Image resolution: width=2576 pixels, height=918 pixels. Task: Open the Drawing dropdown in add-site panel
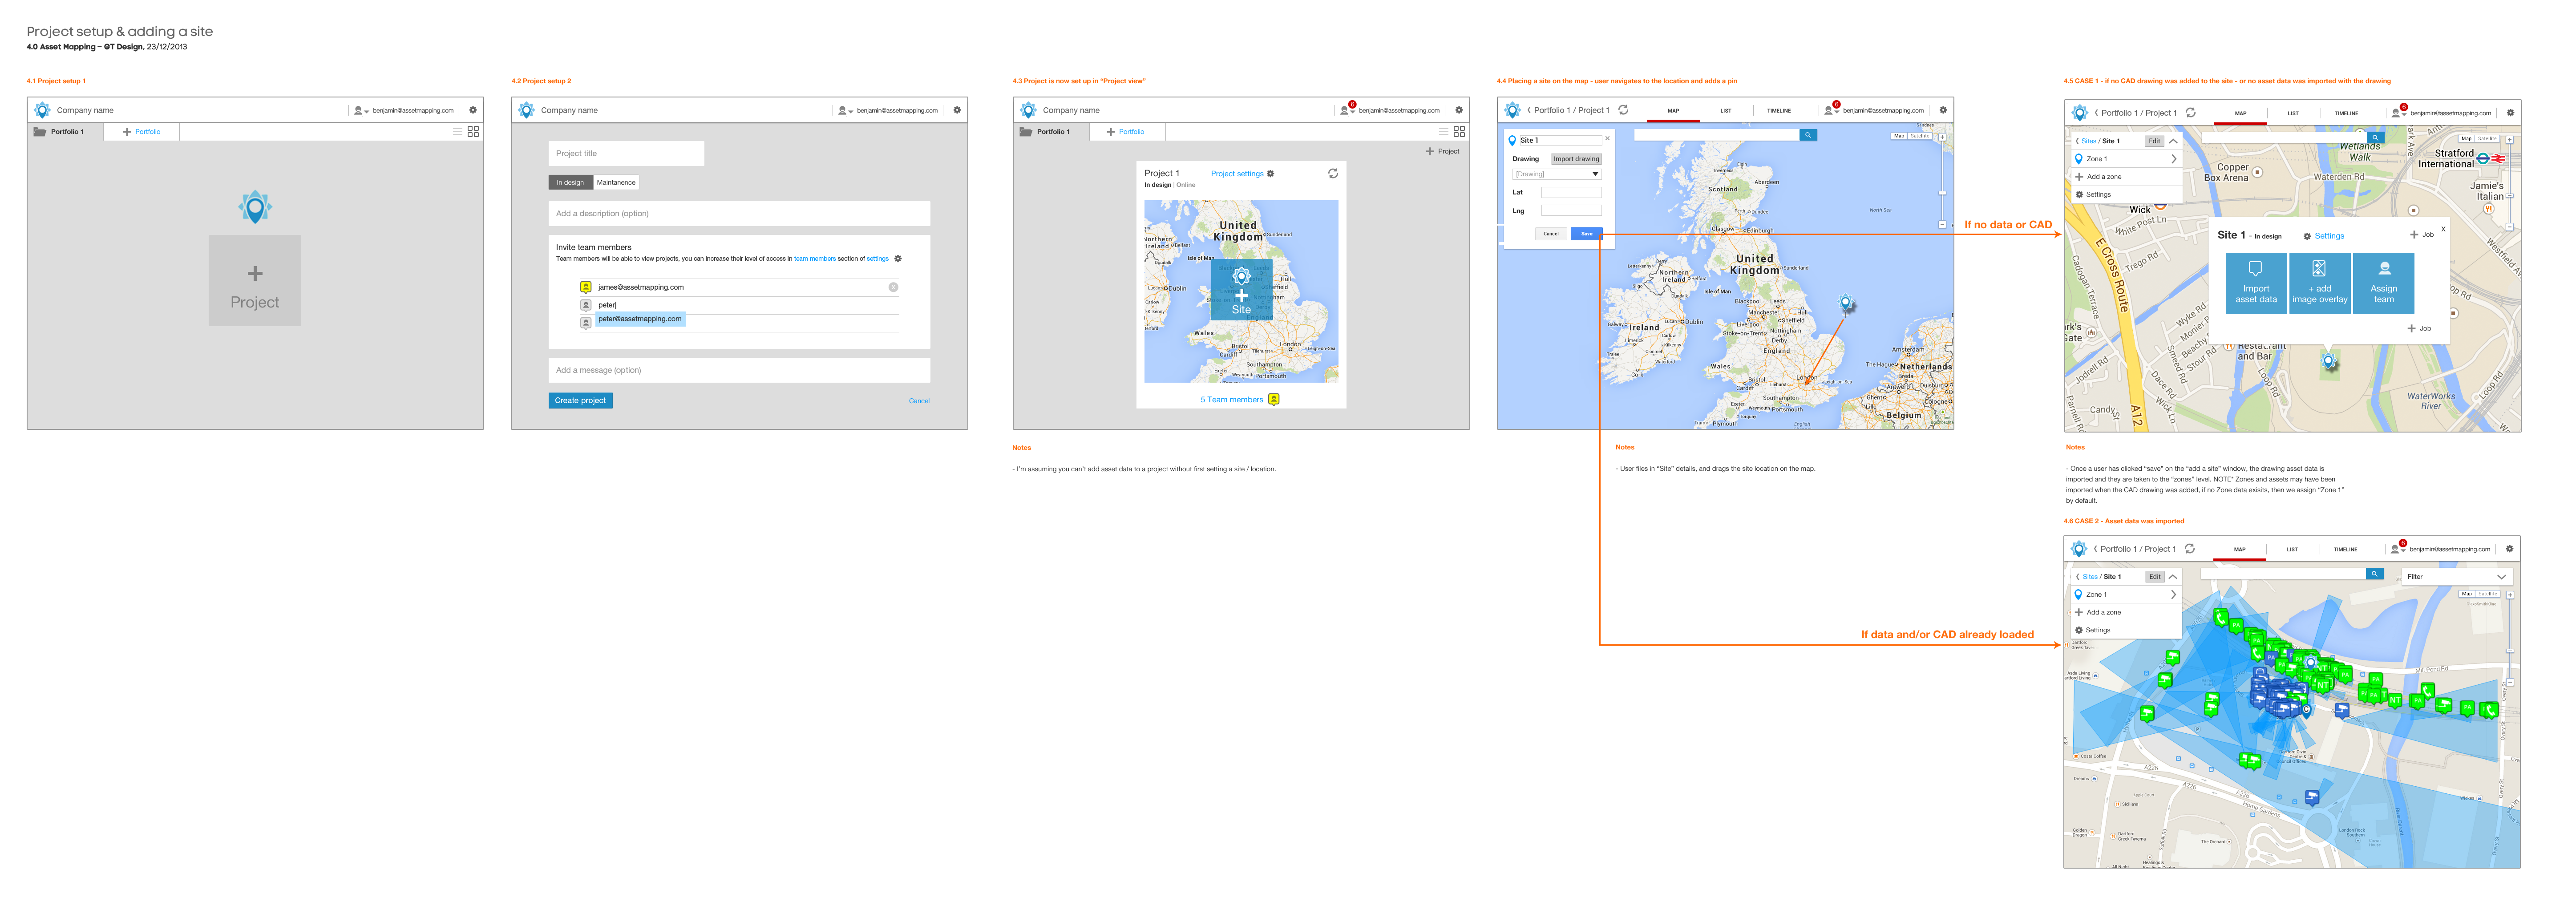(1557, 174)
